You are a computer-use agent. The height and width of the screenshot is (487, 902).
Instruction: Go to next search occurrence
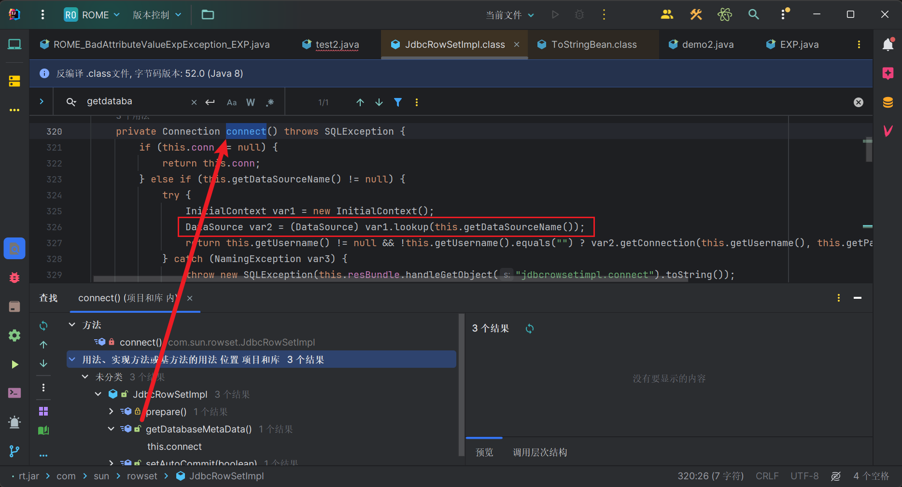pyautogui.click(x=379, y=102)
